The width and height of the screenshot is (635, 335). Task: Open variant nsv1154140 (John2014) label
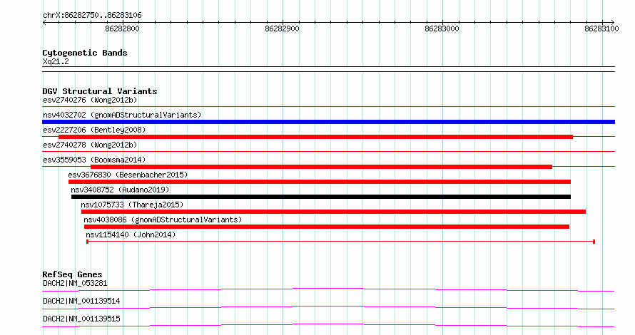tap(131, 234)
